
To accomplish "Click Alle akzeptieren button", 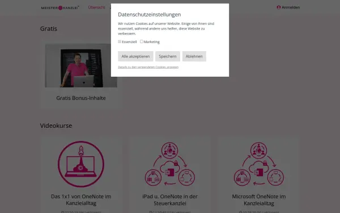I will 135,56.
